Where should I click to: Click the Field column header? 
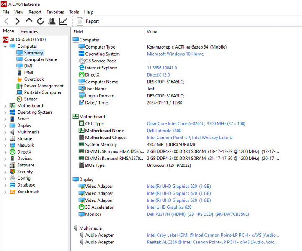(108, 32)
